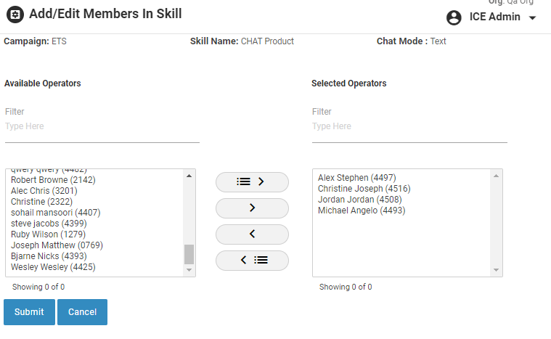
Task: Click the settings icon beside the page title
Action: click(15, 14)
